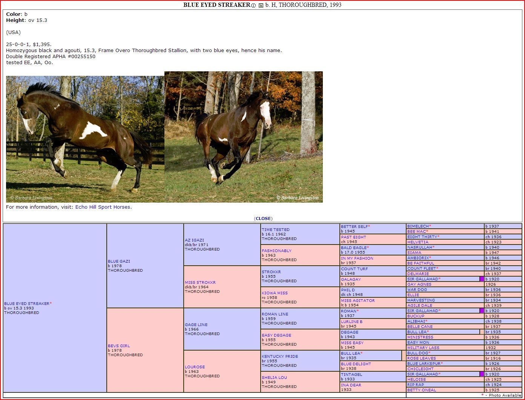This screenshot has width=525, height=400.
Task: Click the red asterisk next to NASRULLAH
Action: [x=433, y=247]
